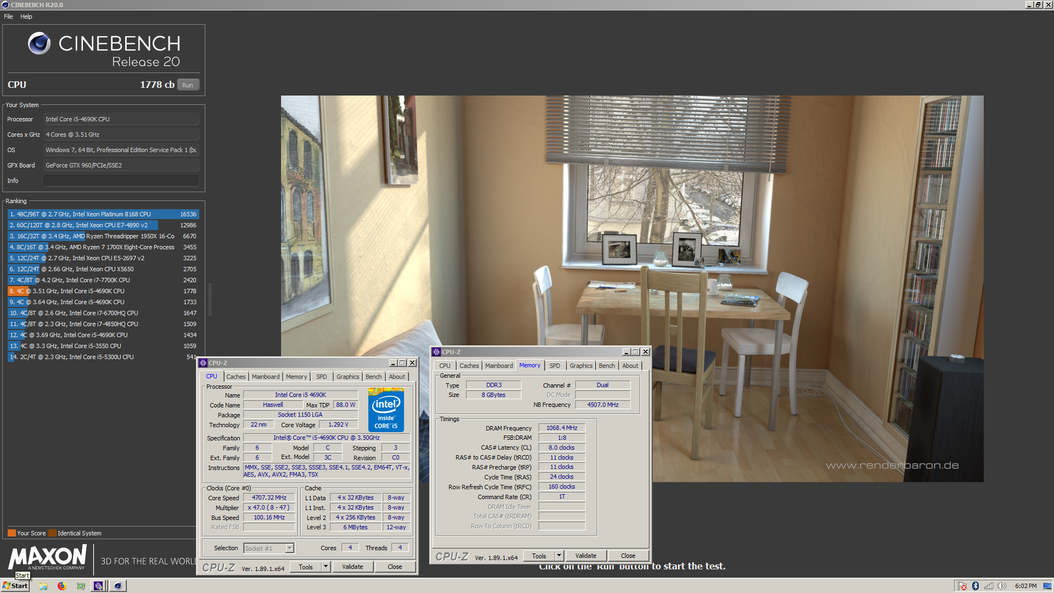
Task: Expand Tools dropdown arrow in left CPU-Z
Action: tap(326, 567)
